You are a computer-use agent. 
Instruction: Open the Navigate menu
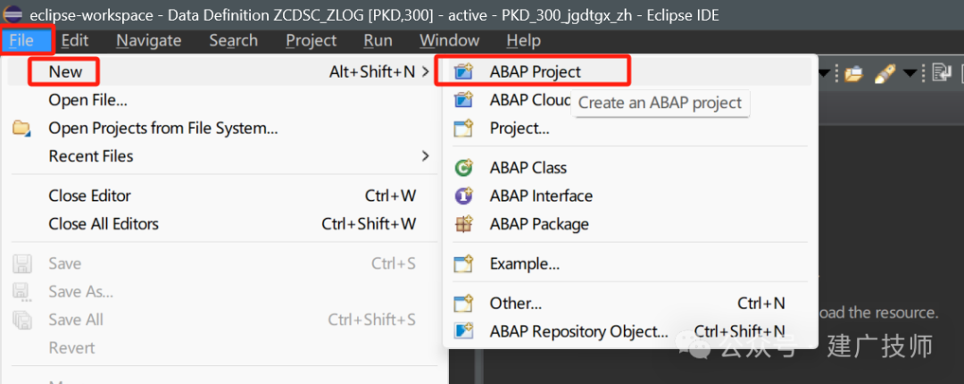(x=149, y=40)
